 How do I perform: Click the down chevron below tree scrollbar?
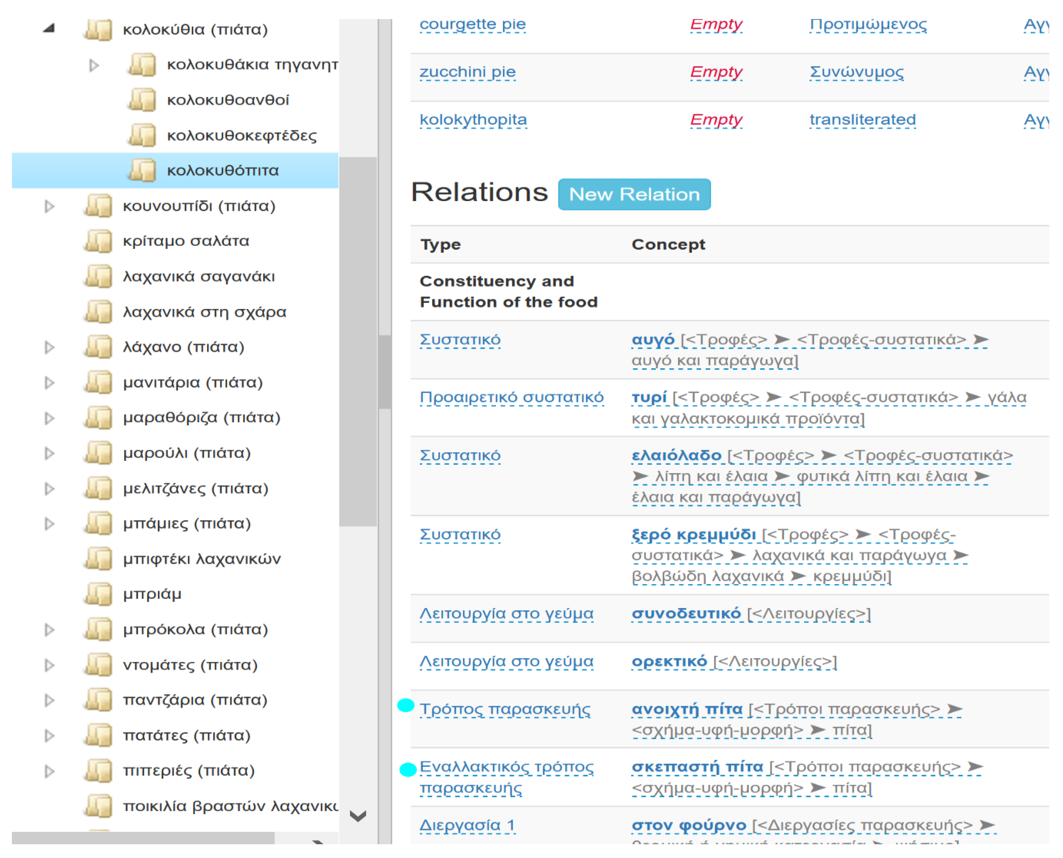coord(358,816)
